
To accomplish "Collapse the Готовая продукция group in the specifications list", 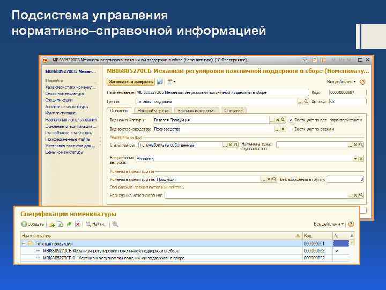I will point(24,244).
